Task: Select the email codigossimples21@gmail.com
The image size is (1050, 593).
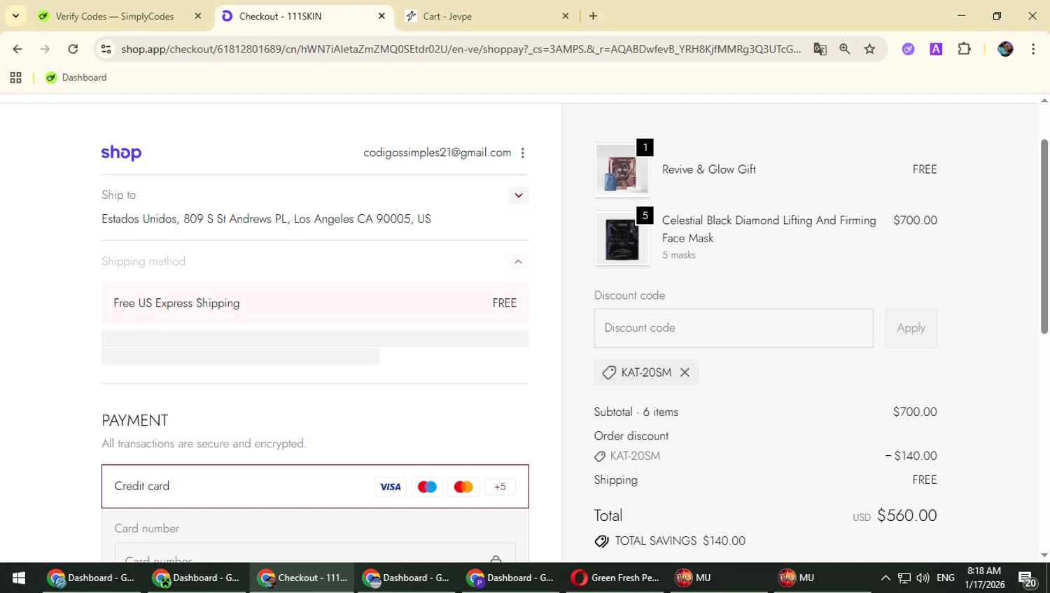Action: point(437,153)
